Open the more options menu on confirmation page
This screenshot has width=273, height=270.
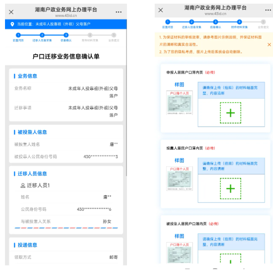pos(118,12)
